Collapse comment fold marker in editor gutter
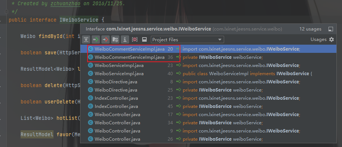The image size is (342, 147). [x=7, y=12]
